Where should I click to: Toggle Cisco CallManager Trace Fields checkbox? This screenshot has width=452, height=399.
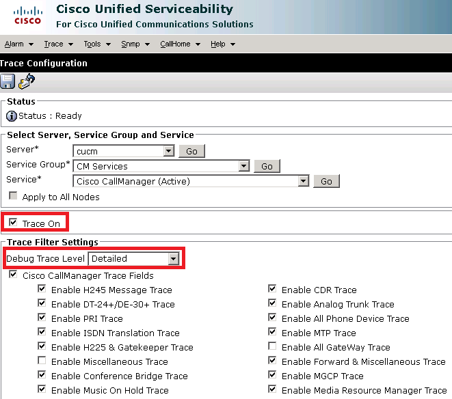[13, 274]
